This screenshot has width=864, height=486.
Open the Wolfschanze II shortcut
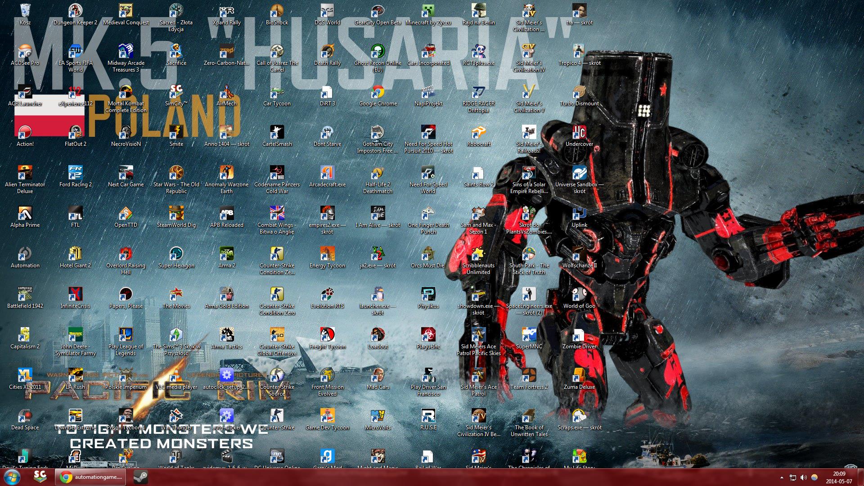click(580, 257)
